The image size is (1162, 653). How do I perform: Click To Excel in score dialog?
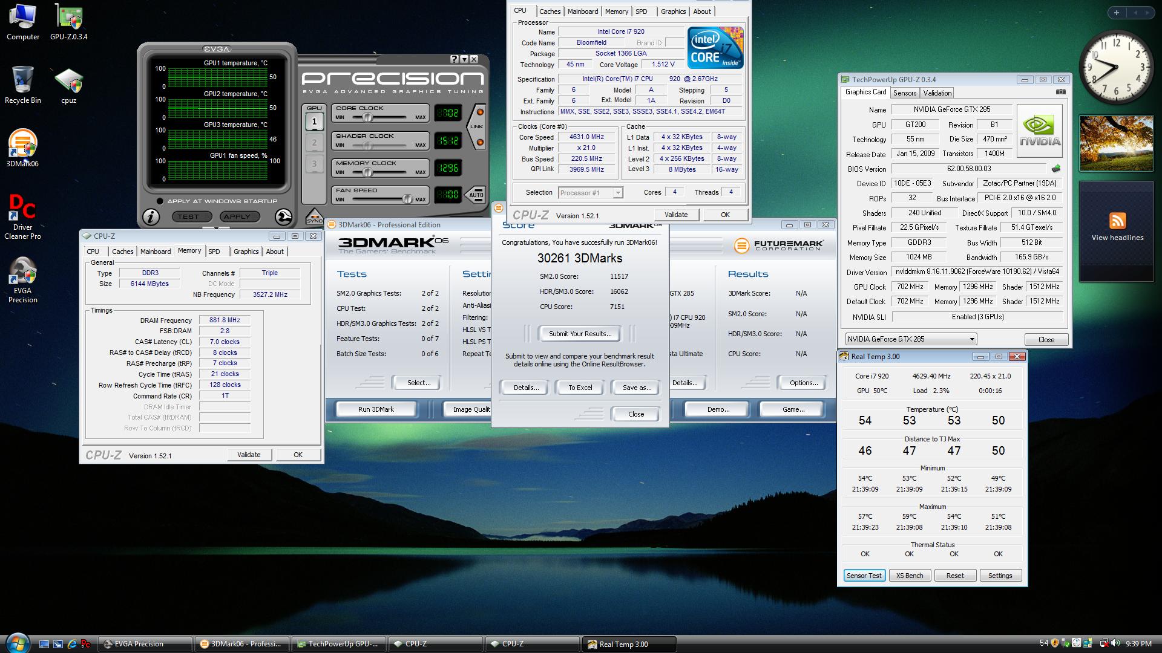(x=580, y=388)
